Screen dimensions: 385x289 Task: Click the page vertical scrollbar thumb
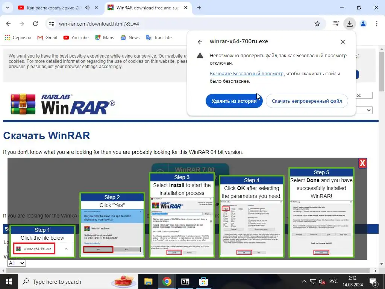[x=382, y=71]
